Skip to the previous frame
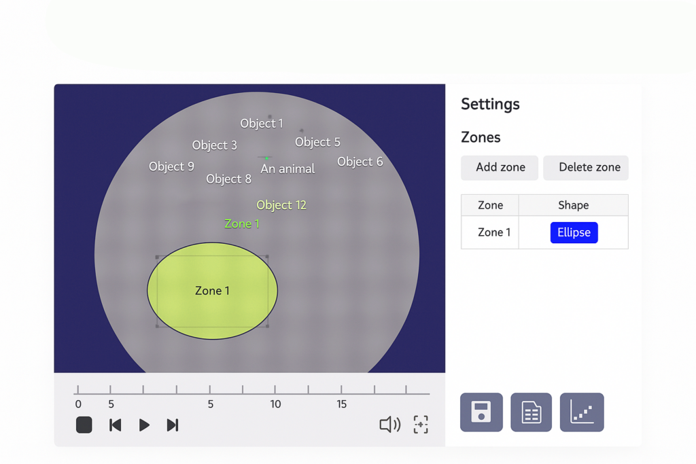This screenshot has width=696, height=464. tap(116, 425)
